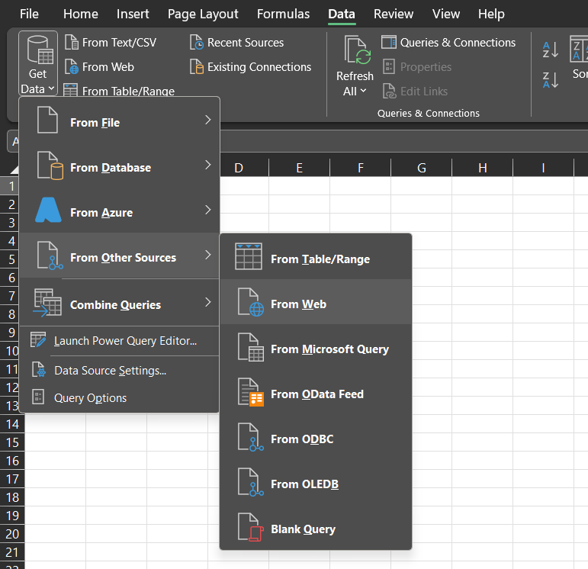Switch to the Formulas tab
The width and height of the screenshot is (588, 569).
click(x=283, y=14)
